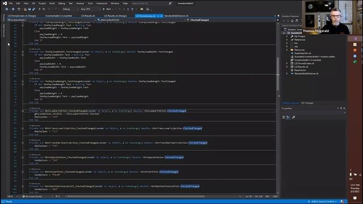Collapse the RbtnSpaceStation_CheckedChanged sub
The height and width of the screenshot is (204, 363).
(x=23, y=158)
